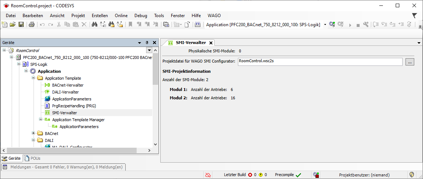Close the Geräte panel

click(x=154, y=43)
